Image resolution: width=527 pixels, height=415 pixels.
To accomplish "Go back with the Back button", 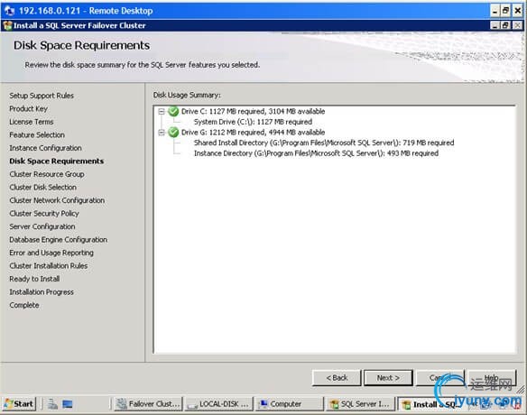I will pos(337,378).
